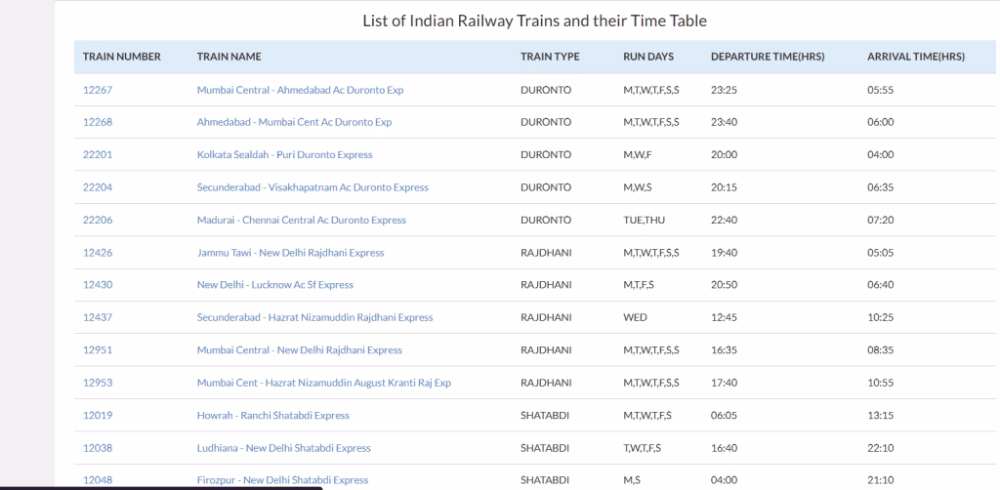Select departure time 20:00 cell
The width and height of the screenshot is (1000, 490).
(724, 155)
